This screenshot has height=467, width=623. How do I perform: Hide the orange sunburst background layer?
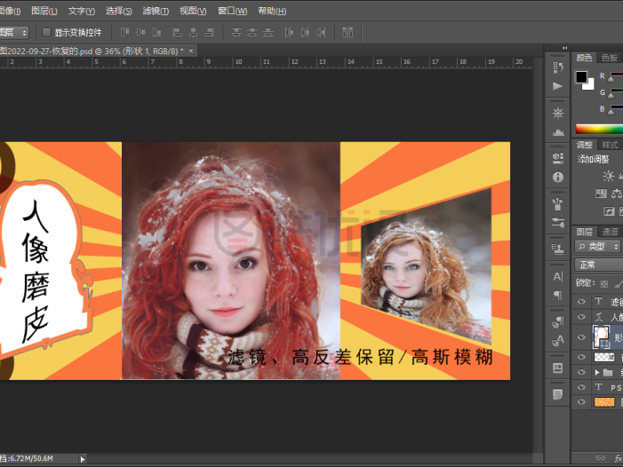pyautogui.click(x=581, y=402)
